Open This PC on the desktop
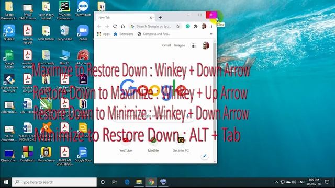Image resolution: width=335 pixels, height=188 pixels. point(64,57)
